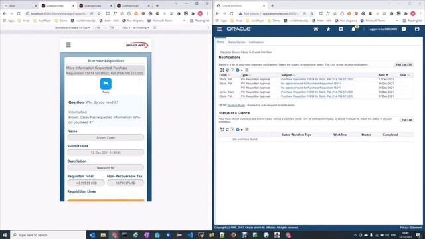The height and width of the screenshot is (239, 425).
Task: Bookmark the left browser page with star
Action: click(99, 13)
